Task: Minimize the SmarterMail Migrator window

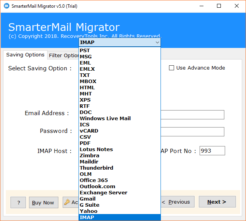Action: 202,6
